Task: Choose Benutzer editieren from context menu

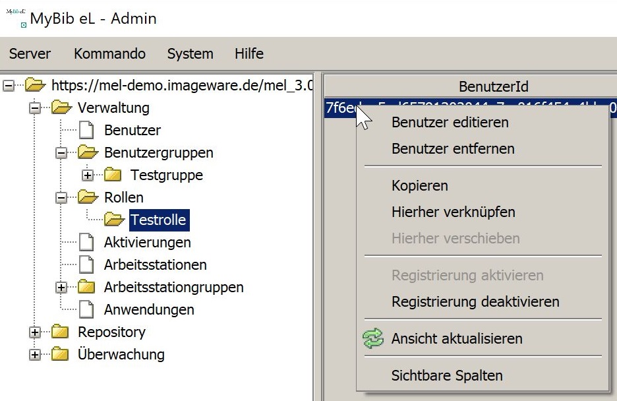Action: click(x=483, y=123)
